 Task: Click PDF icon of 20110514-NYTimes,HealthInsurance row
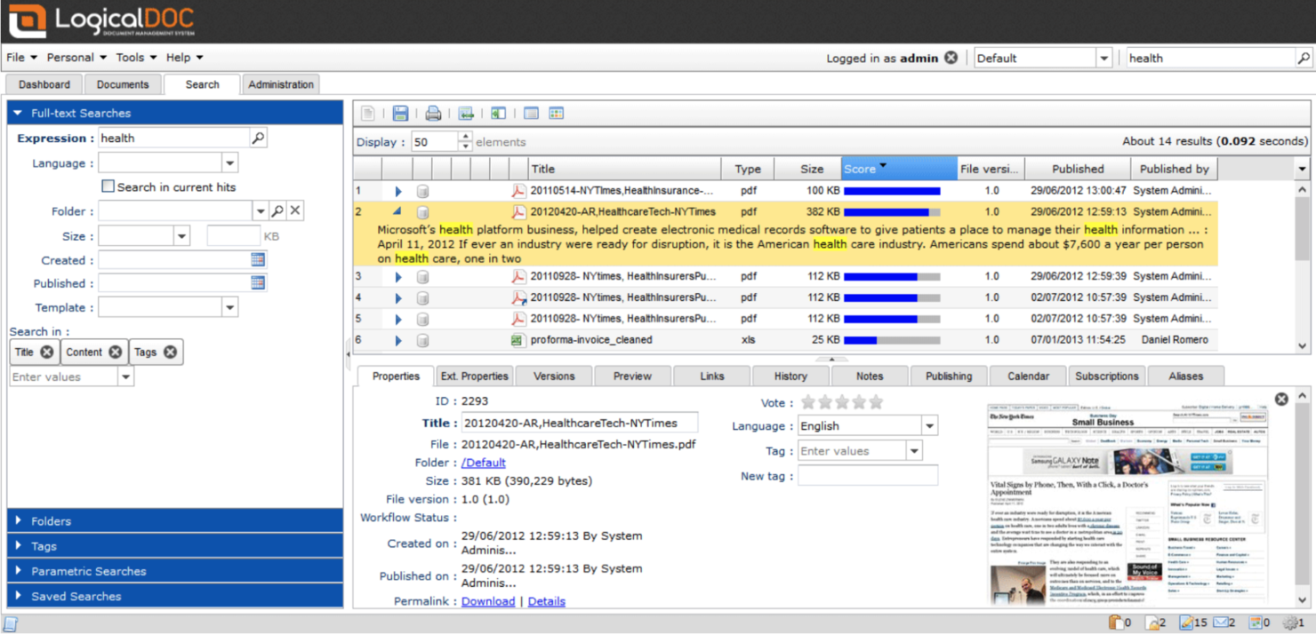[x=518, y=191]
